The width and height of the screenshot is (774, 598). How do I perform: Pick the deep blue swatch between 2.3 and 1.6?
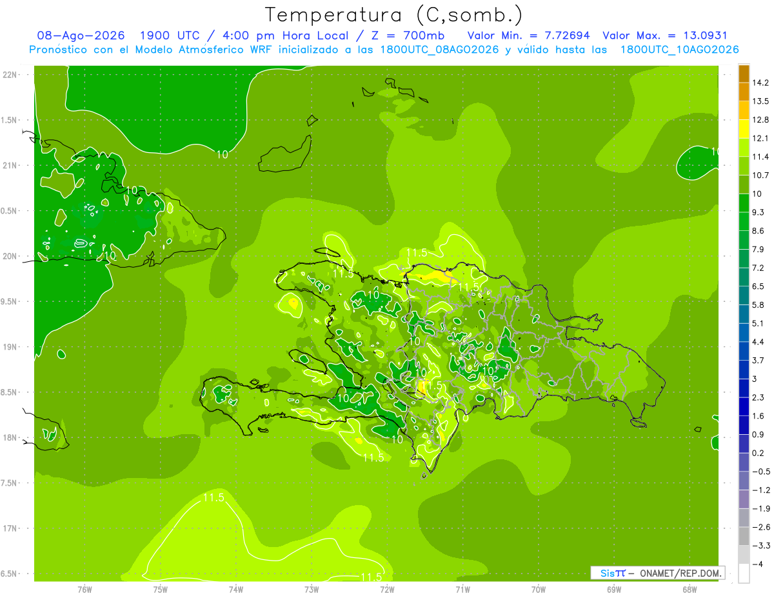click(x=744, y=406)
